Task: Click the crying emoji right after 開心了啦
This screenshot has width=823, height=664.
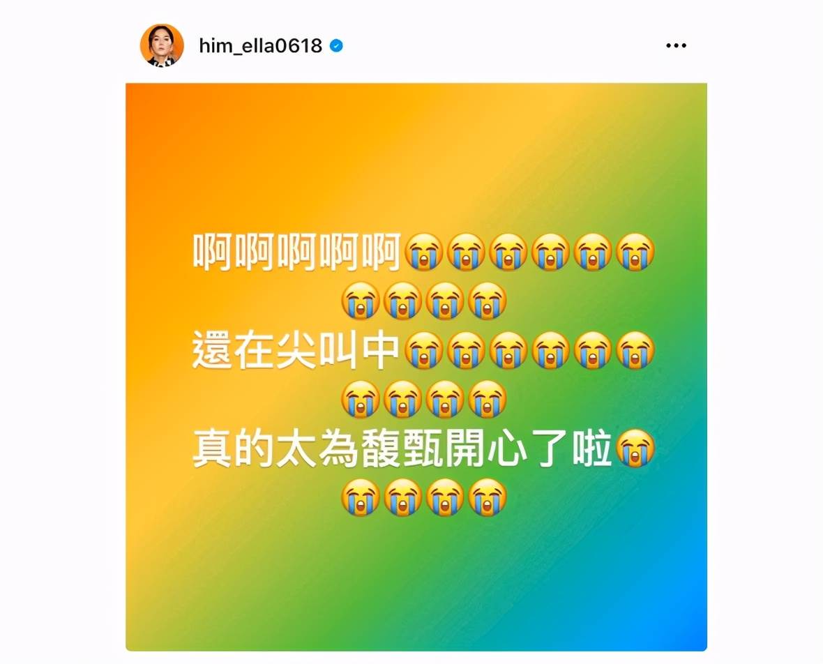Action: click(635, 448)
